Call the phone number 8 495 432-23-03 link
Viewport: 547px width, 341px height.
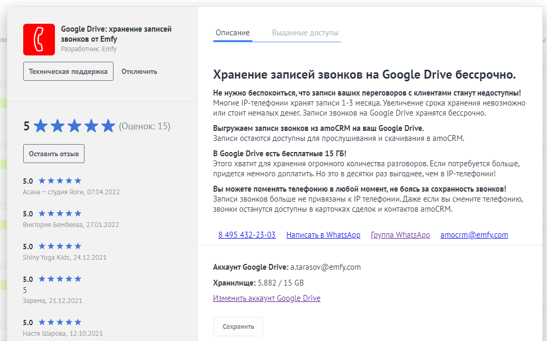(x=247, y=235)
